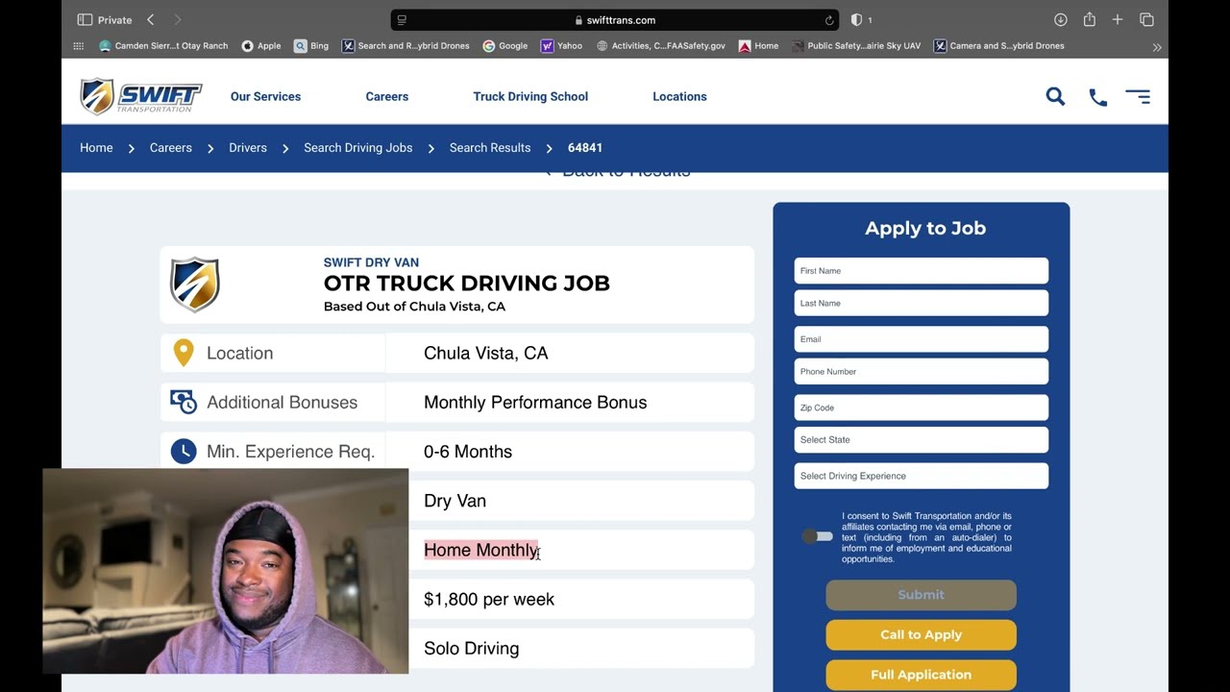Open the Yahoo bookmark

coord(561,46)
